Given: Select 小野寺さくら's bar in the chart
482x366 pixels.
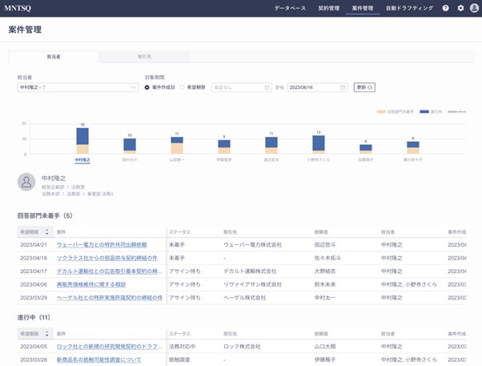Looking at the screenshot, I should click(x=318, y=143).
